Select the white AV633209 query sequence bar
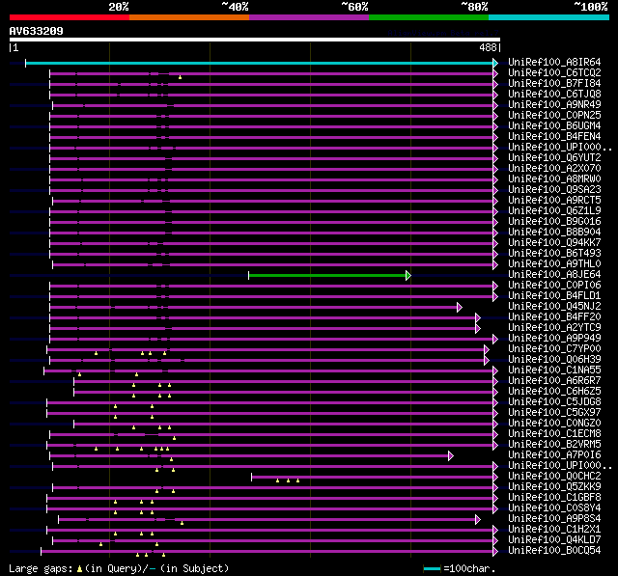 [255, 40]
